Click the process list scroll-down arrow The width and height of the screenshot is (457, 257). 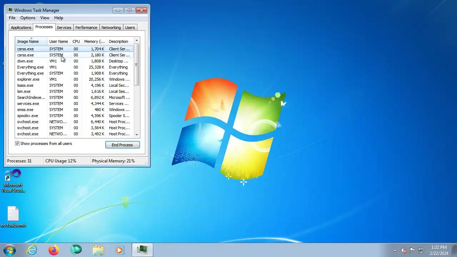pos(136,135)
